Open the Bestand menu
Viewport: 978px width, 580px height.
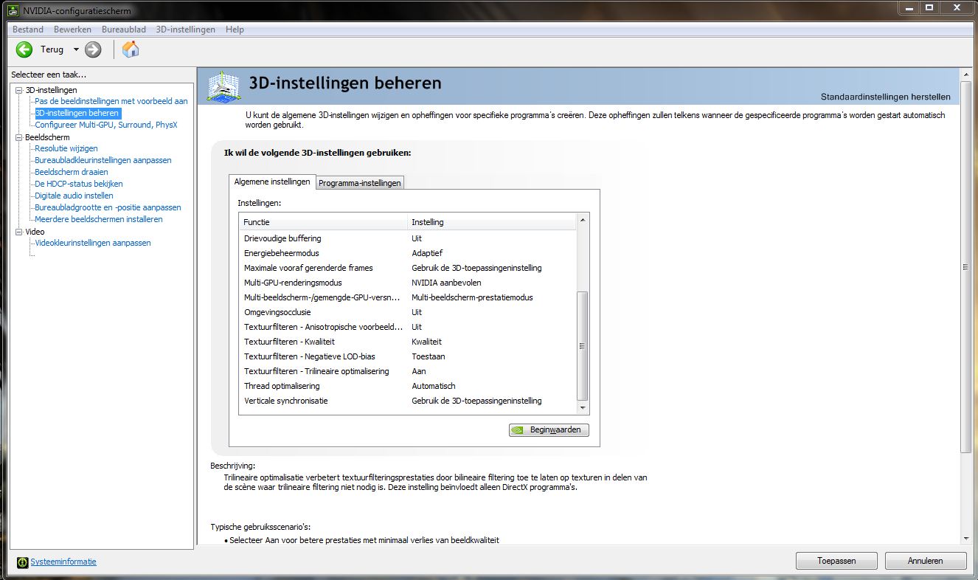28,30
